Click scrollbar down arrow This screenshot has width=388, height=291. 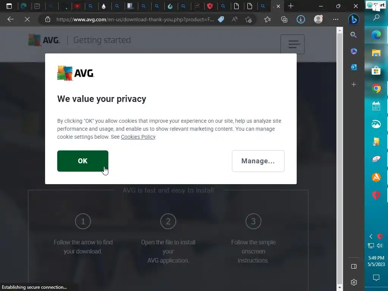pyautogui.click(x=339, y=288)
